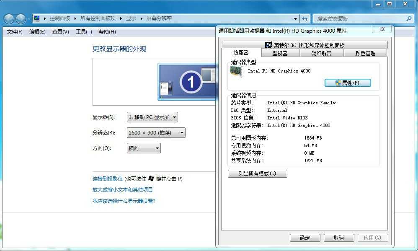This screenshot has width=418, height=251.
Task: Click the Intel Video BIOS text
Action: tap(287, 118)
